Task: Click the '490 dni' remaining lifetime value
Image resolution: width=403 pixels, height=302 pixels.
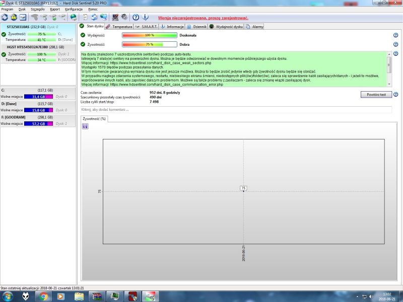Action: (x=156, y=97)
